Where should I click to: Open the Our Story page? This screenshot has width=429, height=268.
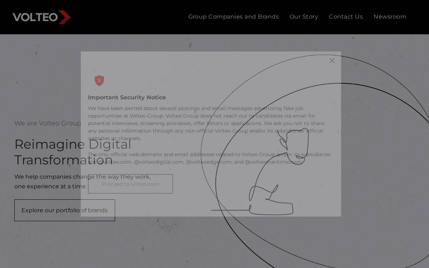tap(304, 17)
